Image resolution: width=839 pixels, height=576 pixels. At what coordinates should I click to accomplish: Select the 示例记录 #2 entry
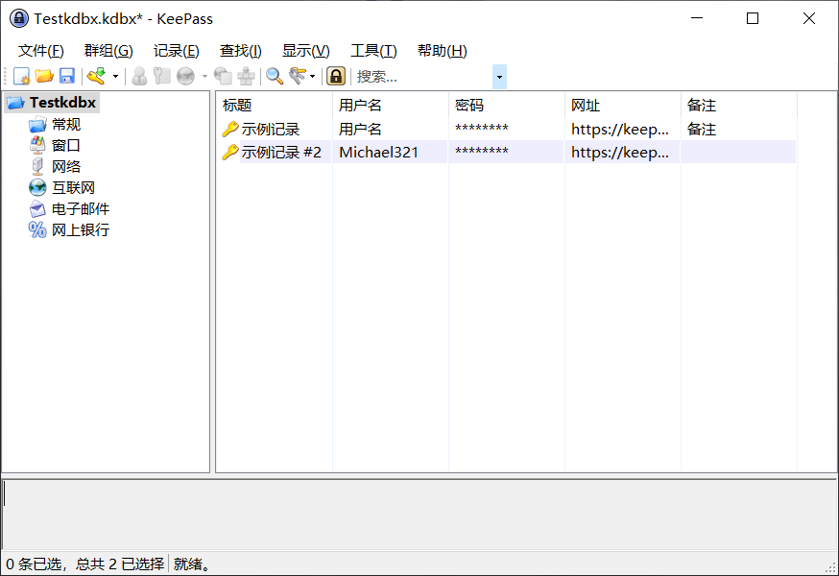(280, 152)
